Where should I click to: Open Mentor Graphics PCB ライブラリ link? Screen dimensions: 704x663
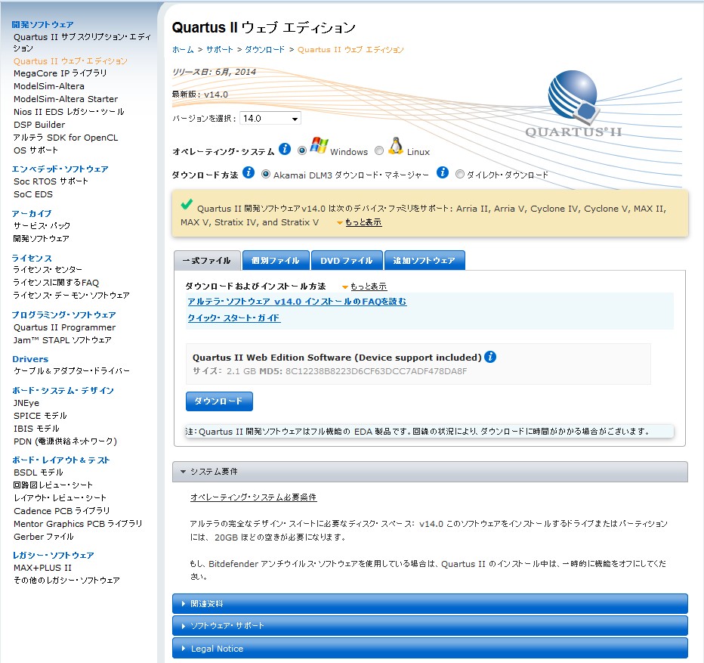pos(78,524)
